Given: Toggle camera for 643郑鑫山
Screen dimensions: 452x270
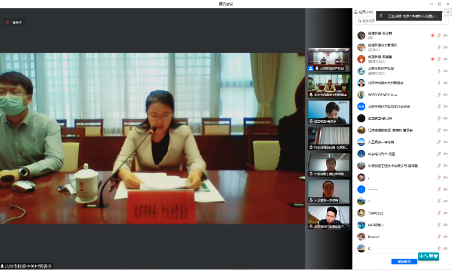Looking at the screenshot, I should (x=445, y=225).
